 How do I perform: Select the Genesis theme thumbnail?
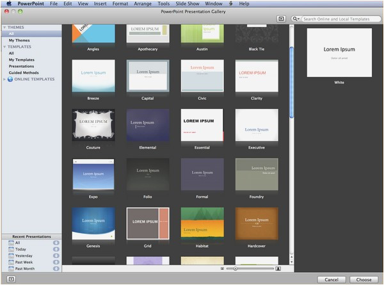[x=93, y=224]
